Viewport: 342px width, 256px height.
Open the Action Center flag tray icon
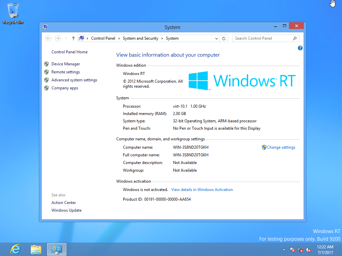(x=292, y=250)
